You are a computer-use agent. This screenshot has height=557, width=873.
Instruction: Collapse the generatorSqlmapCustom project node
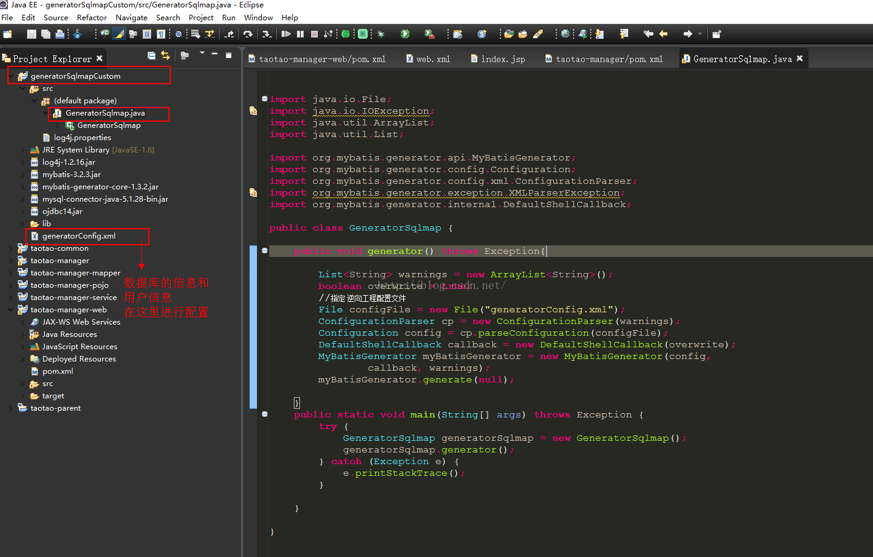click(12, 76)
